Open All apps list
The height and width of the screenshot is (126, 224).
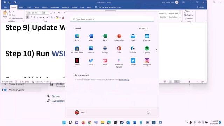tap(143, 28)
